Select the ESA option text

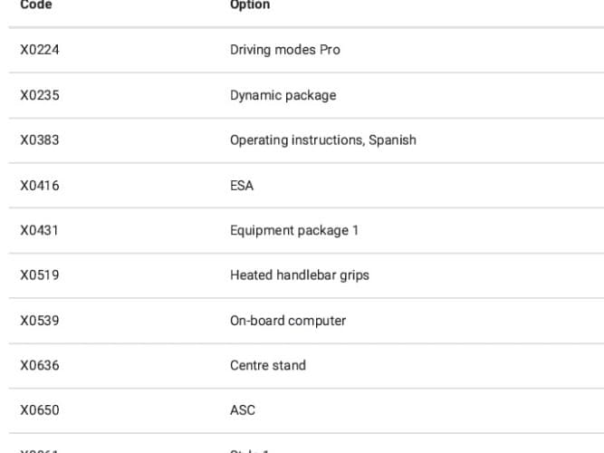[x=242, y=186]
